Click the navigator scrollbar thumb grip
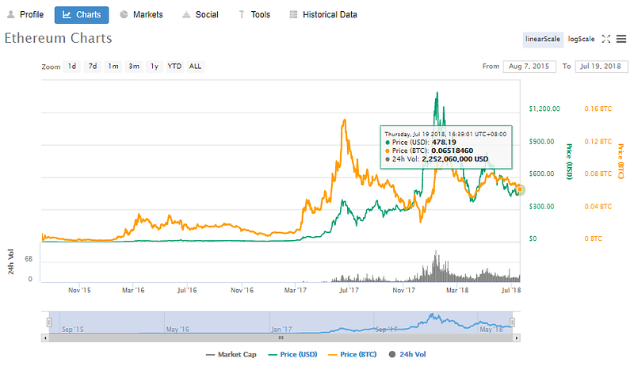This screenshot has height=366, width=634. 281,338
